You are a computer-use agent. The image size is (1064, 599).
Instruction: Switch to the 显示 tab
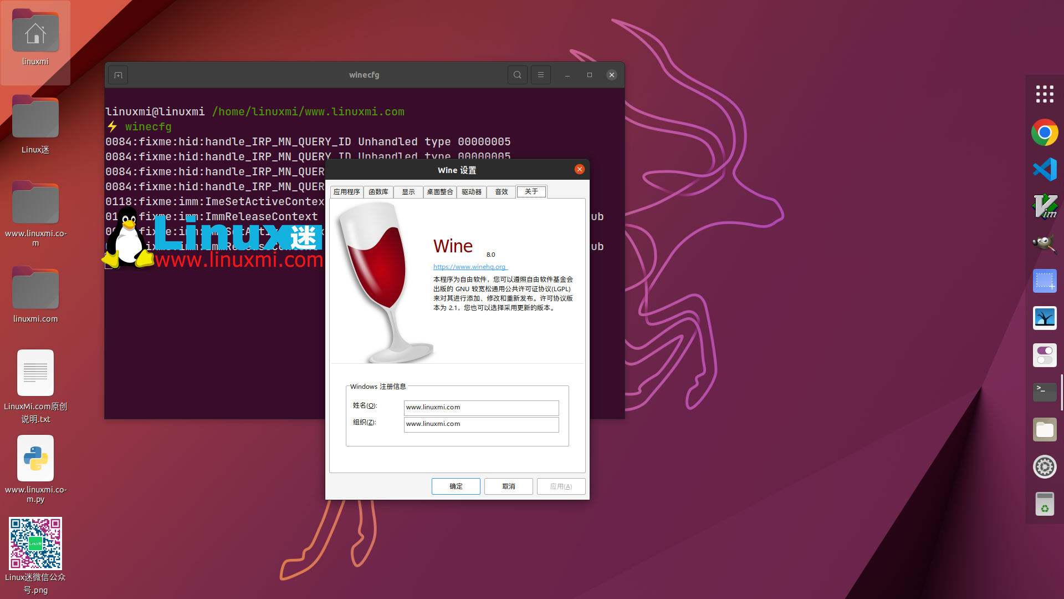(x=408, y=192)
